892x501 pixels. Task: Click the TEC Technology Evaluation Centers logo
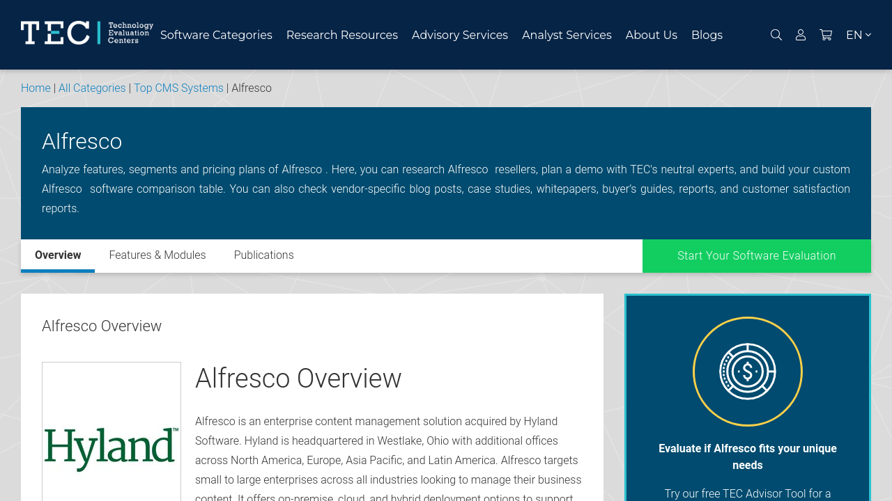(86, 33)
